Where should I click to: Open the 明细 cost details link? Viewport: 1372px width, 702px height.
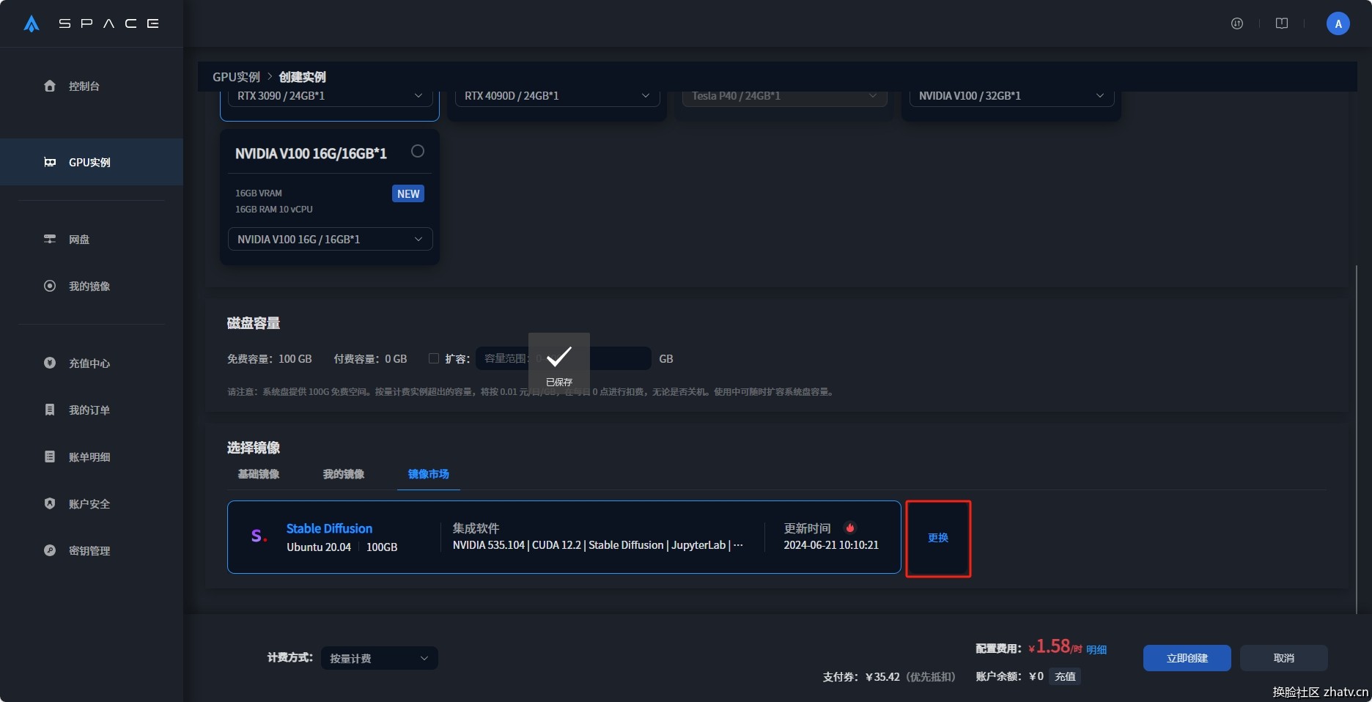coord(1096,649)
